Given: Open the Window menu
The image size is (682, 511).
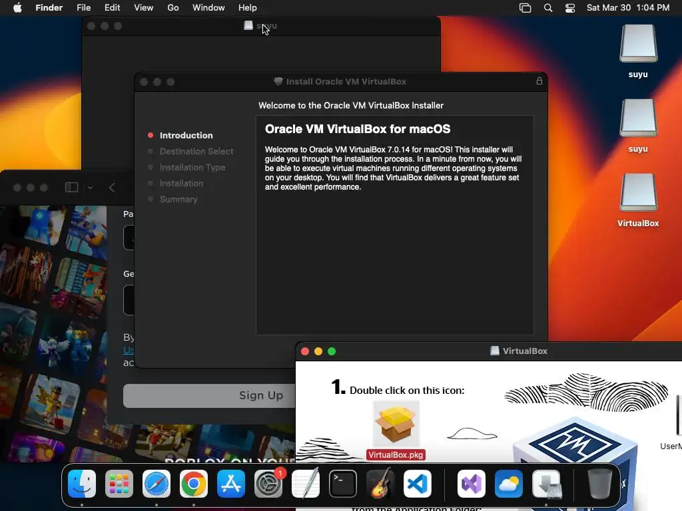Looking at the screenshot, I should 208,7.
